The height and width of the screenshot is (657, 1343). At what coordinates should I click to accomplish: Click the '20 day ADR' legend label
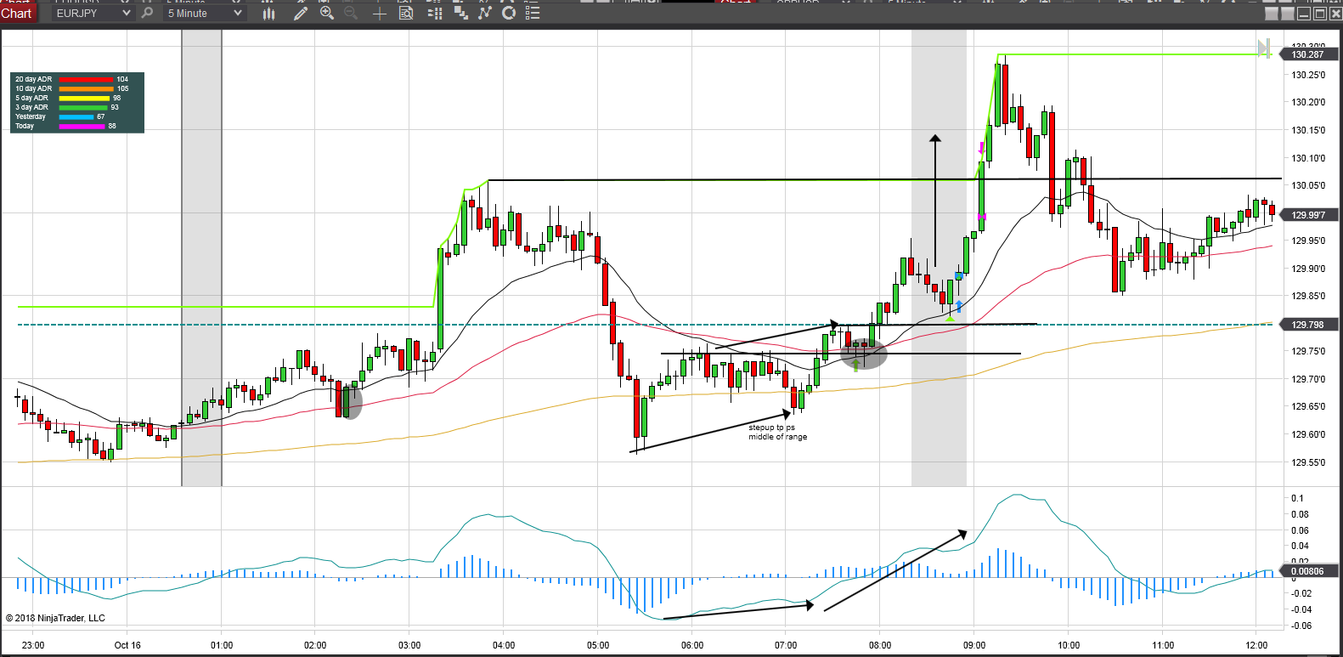click(33, 80)
